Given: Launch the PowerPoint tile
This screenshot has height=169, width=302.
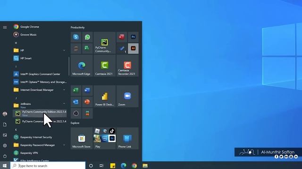Looking at the screenshot, I should pos(87,102).
